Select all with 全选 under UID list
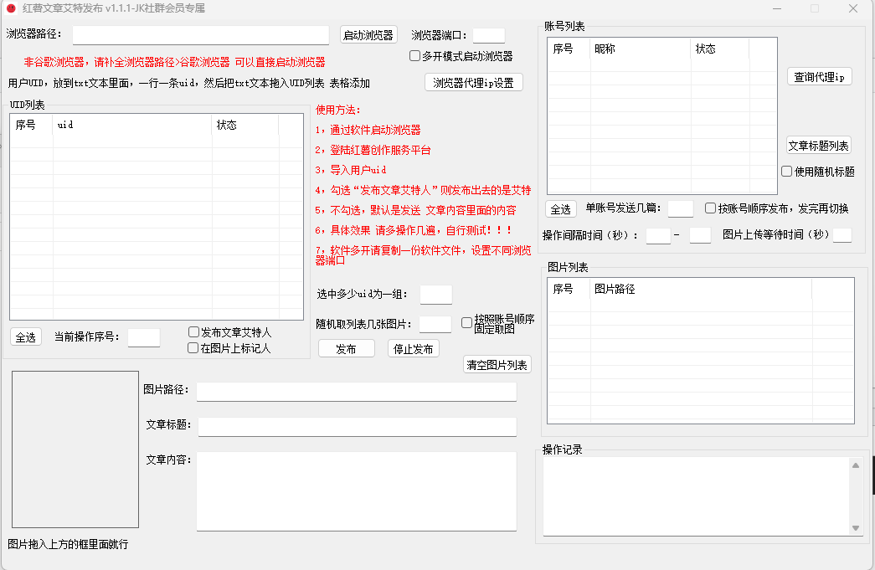The image size is (875, 570). click(x=26, y=337)
